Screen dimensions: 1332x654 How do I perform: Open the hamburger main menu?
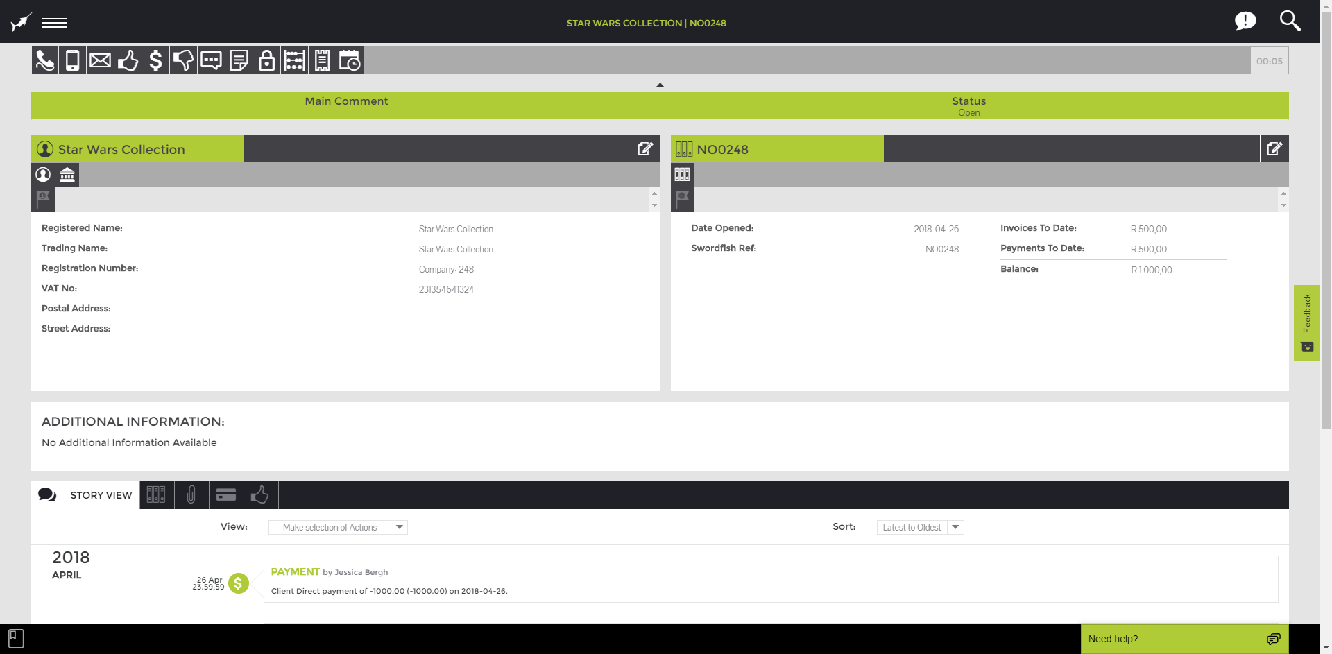[x=54, y=23]
